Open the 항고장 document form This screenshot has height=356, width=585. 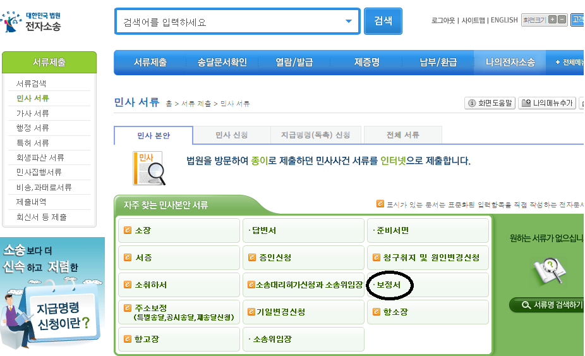179,339
